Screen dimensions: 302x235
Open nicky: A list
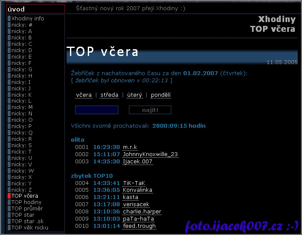click(x=22, y=31)
